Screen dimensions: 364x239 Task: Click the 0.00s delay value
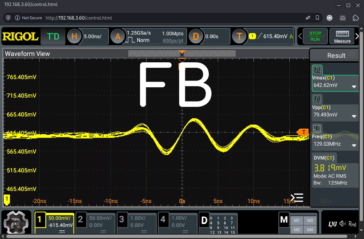pyautogui.click(x=212, y=37)
